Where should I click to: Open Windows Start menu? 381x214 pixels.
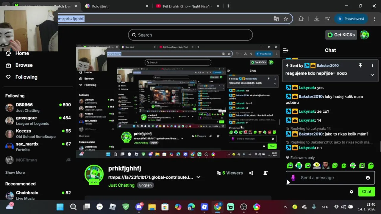pyautogui.click(x=60, y=207)
